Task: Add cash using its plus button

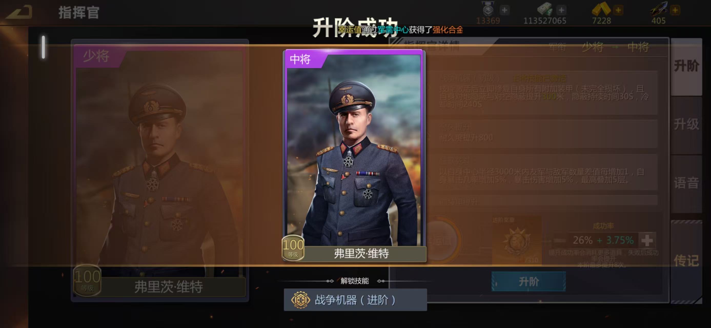Action: (x=561, y=10)
